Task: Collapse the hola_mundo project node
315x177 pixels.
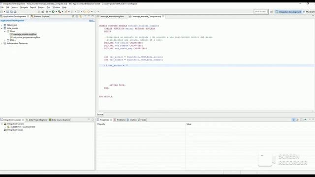Action: tap(2, 29)
